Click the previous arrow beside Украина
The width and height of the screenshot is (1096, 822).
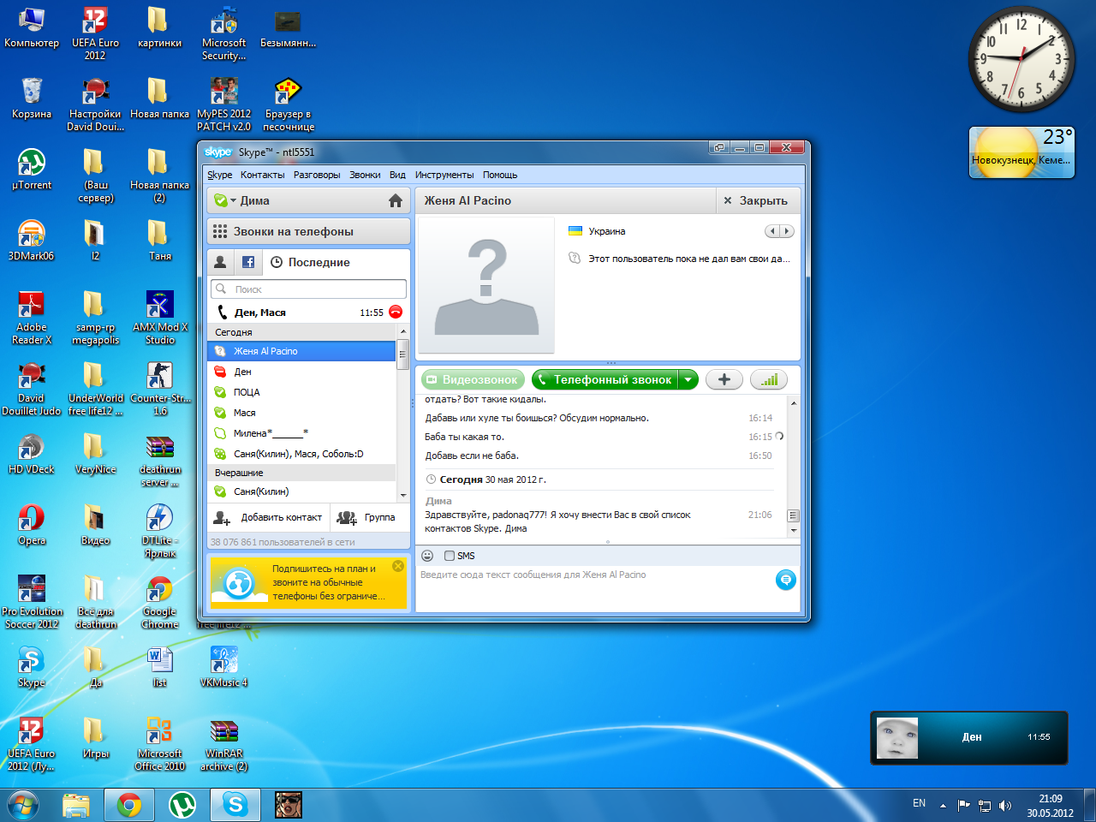(x=772, y=231)
